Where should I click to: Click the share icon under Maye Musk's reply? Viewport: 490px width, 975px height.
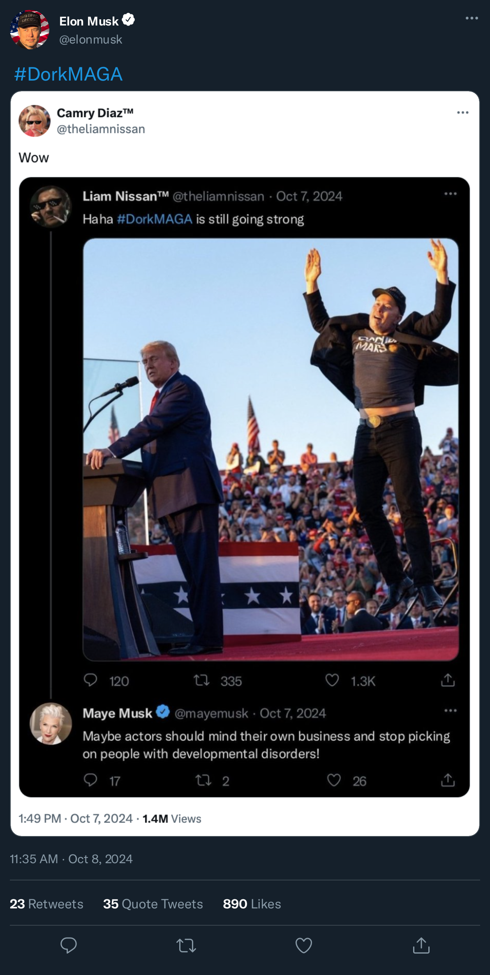[448, 780]
